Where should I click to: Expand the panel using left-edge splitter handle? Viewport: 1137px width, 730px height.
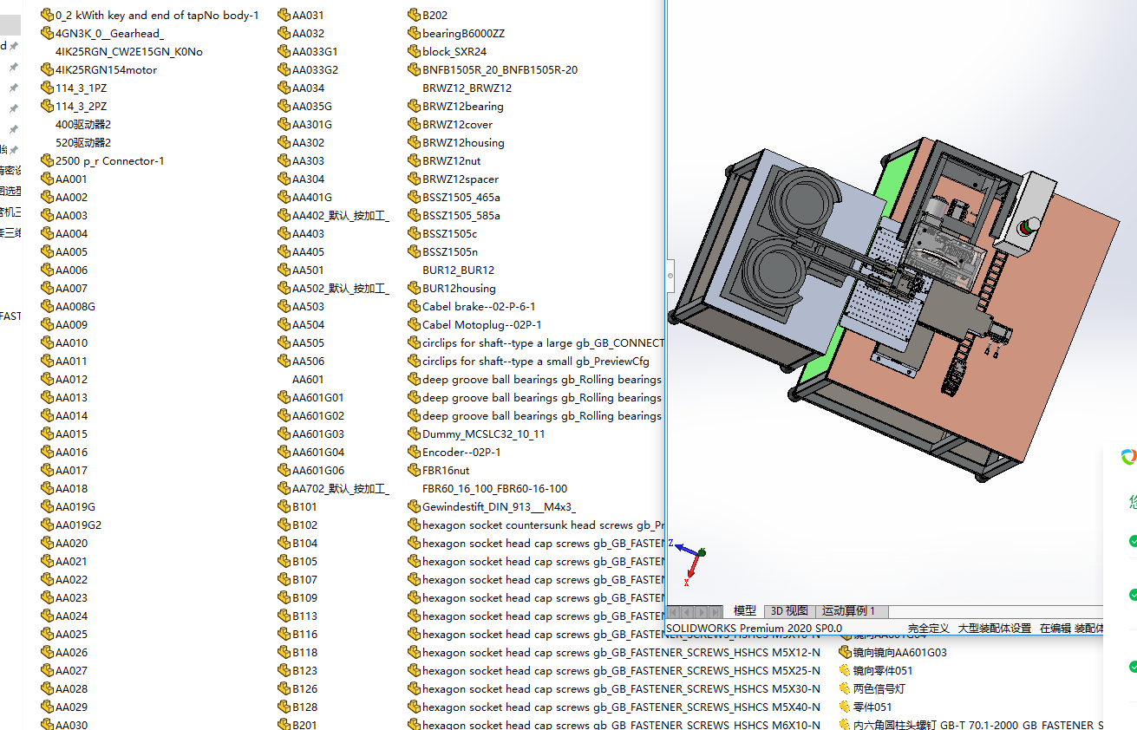pos(670,276)
